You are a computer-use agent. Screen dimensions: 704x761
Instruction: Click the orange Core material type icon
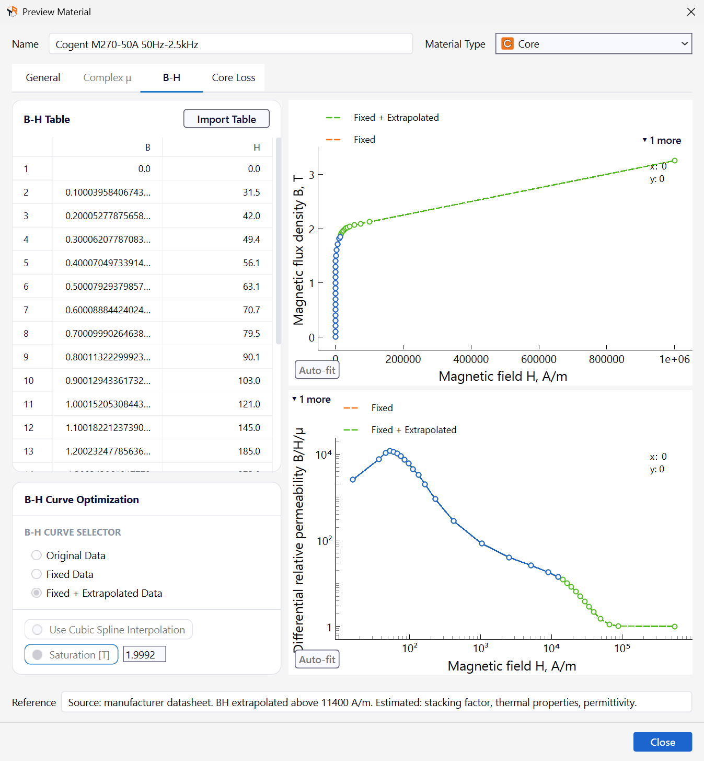click(x=507, y=44)
